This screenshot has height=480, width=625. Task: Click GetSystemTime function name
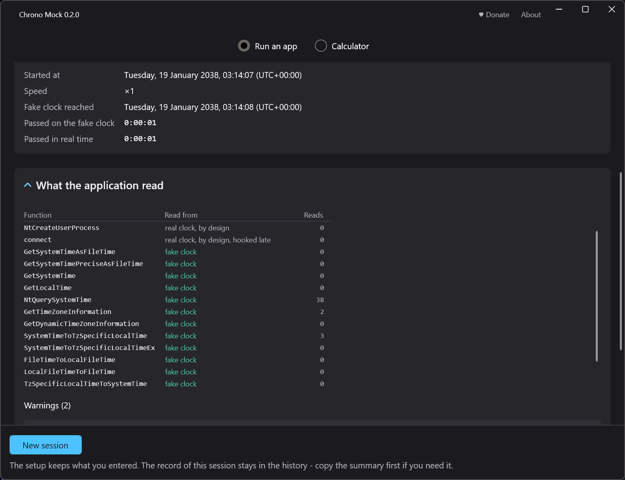coord(50,276)
